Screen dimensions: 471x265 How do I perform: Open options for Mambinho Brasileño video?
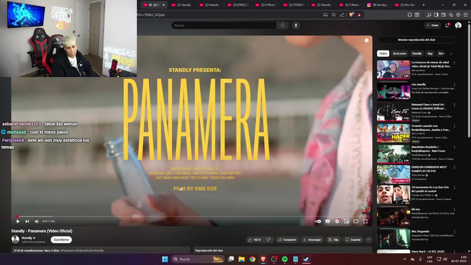454,147
